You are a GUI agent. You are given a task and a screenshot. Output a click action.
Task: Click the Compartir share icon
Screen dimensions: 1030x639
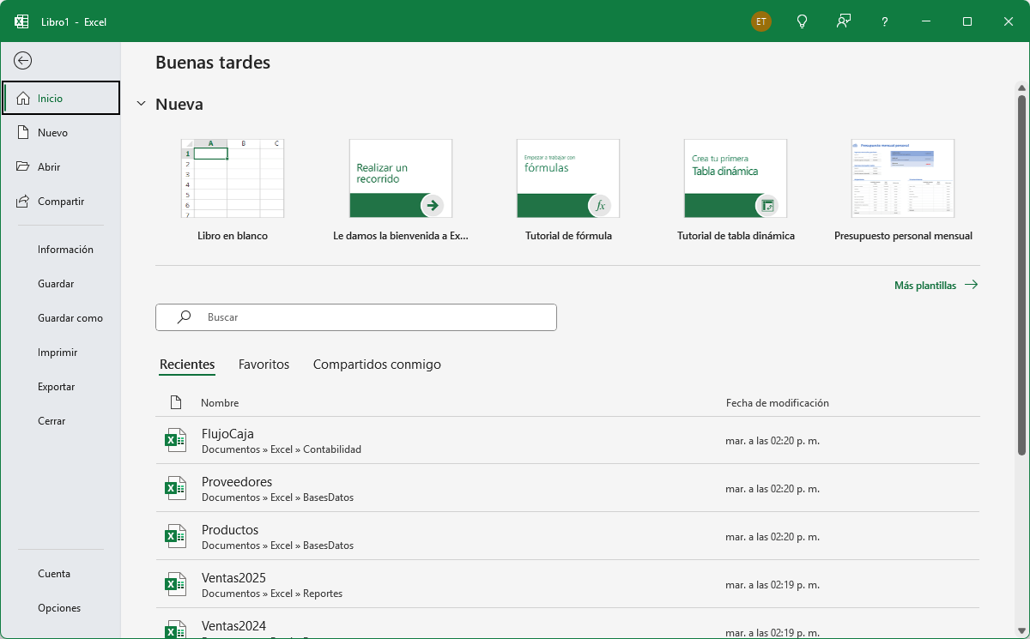[23, 201]
